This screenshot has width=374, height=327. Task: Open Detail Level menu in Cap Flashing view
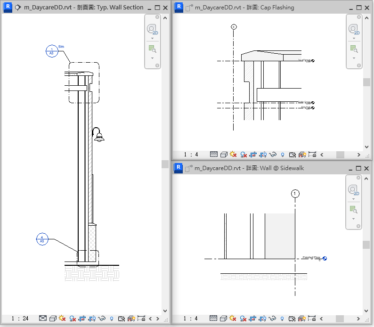214,155
